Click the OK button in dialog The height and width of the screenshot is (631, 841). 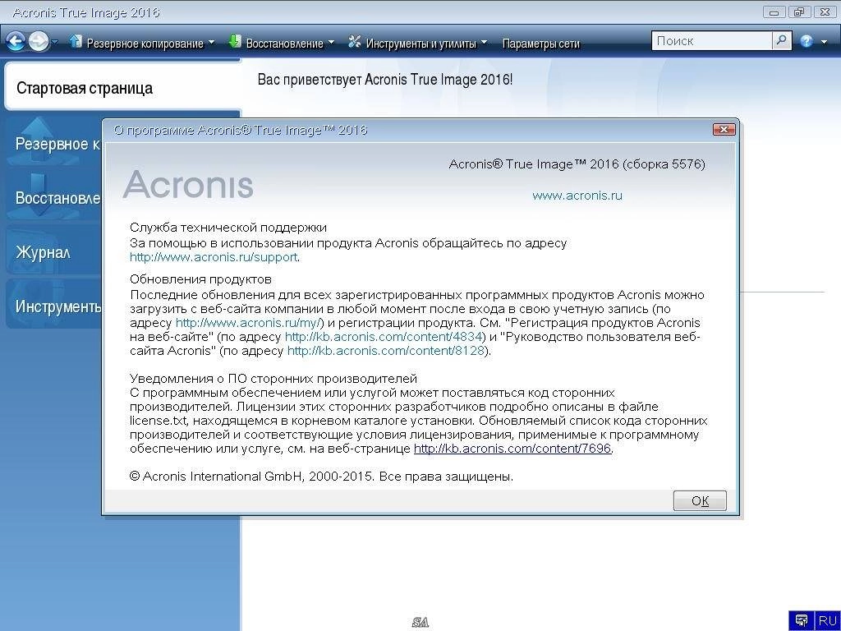point(700,500)
